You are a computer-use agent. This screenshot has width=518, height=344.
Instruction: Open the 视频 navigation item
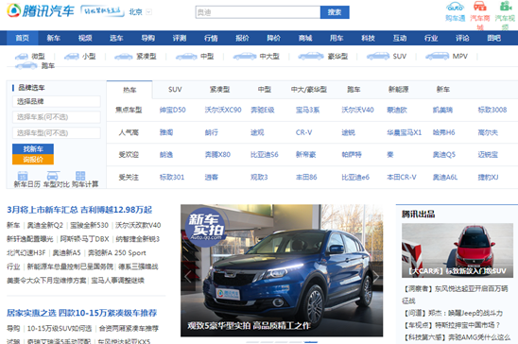[85, 38]
